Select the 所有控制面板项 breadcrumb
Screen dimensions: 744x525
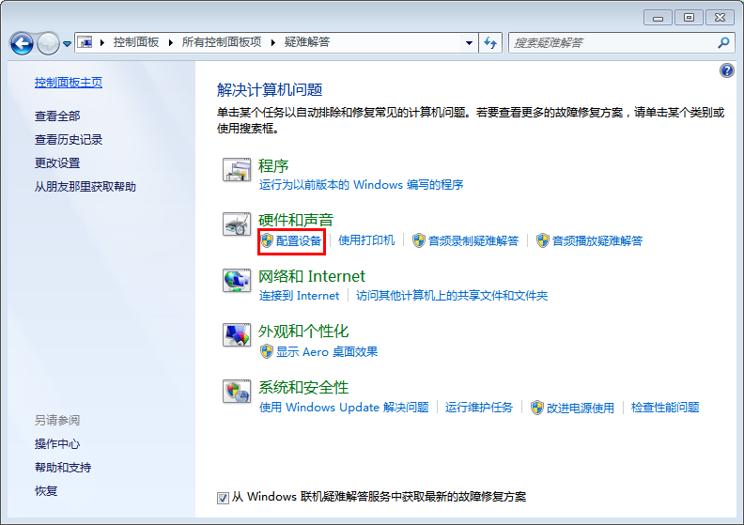pyautogui.click(x=221, y=42)
